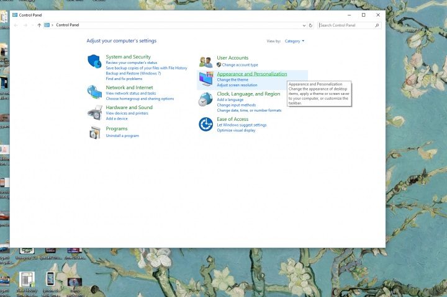Screen dimensions: 447x297
Task: Open the Appearance and Personalization heading link
Action: point(251,74)
